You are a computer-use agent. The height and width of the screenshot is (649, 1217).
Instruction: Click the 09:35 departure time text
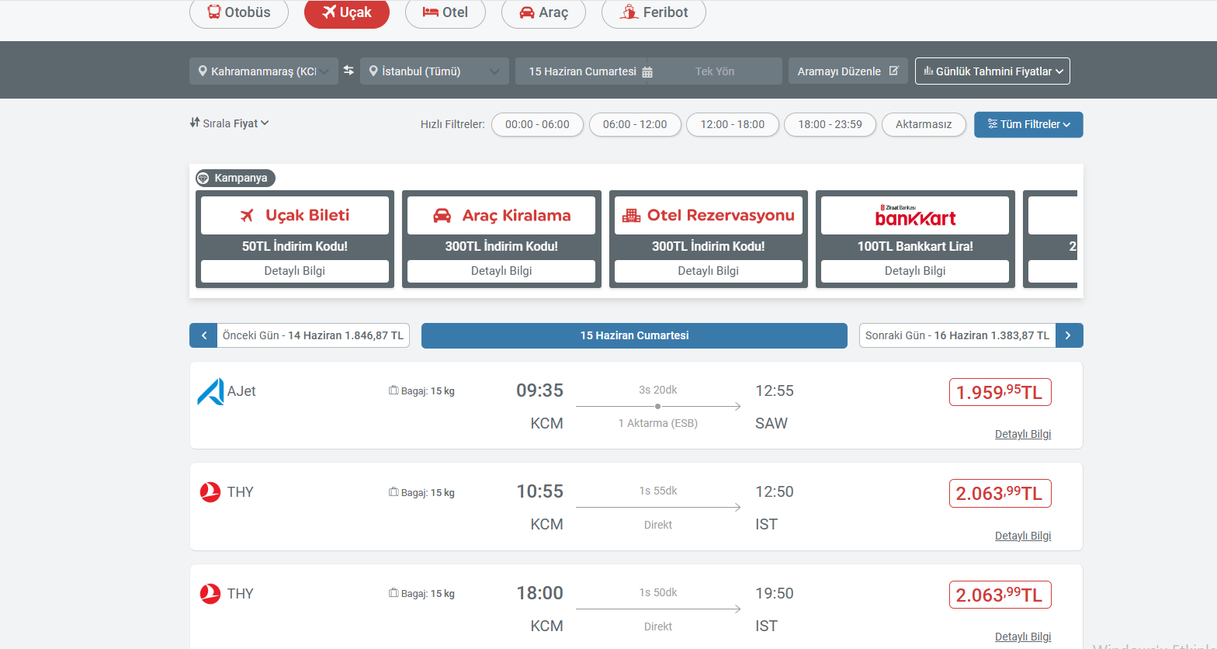540,390
